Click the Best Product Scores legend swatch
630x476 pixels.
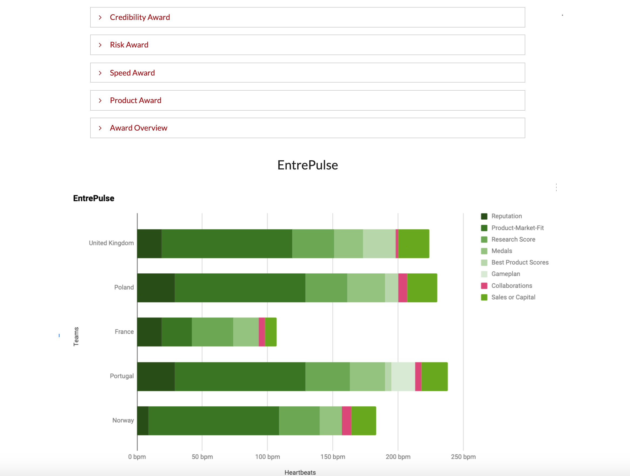[484, 263]
